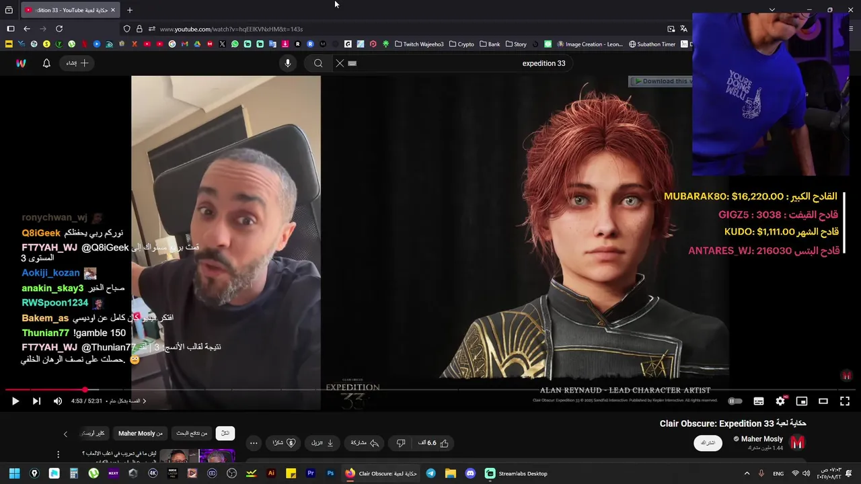Image resolution: width=861 pixels, height=484 pixels.
Task: Click the site lock icon
Action: (x=139, y=29)
